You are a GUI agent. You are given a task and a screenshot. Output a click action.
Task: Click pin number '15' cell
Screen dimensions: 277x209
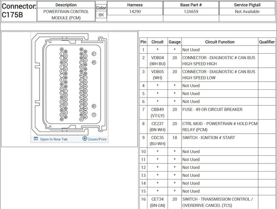pyautogui.click(x=143, y=191)
